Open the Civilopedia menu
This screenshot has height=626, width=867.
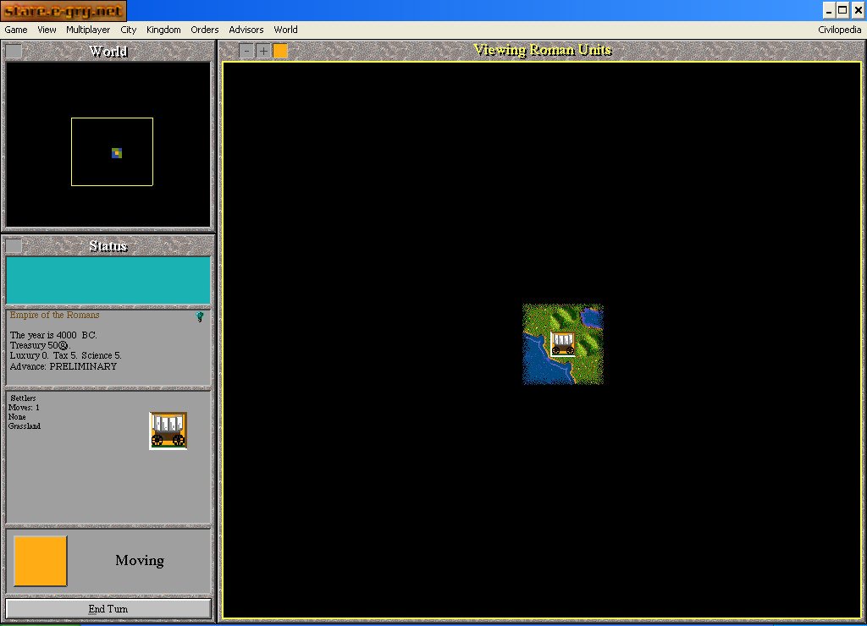(839, 30)
